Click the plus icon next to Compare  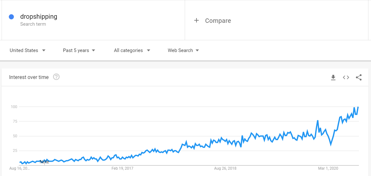(x=196, y=21)
